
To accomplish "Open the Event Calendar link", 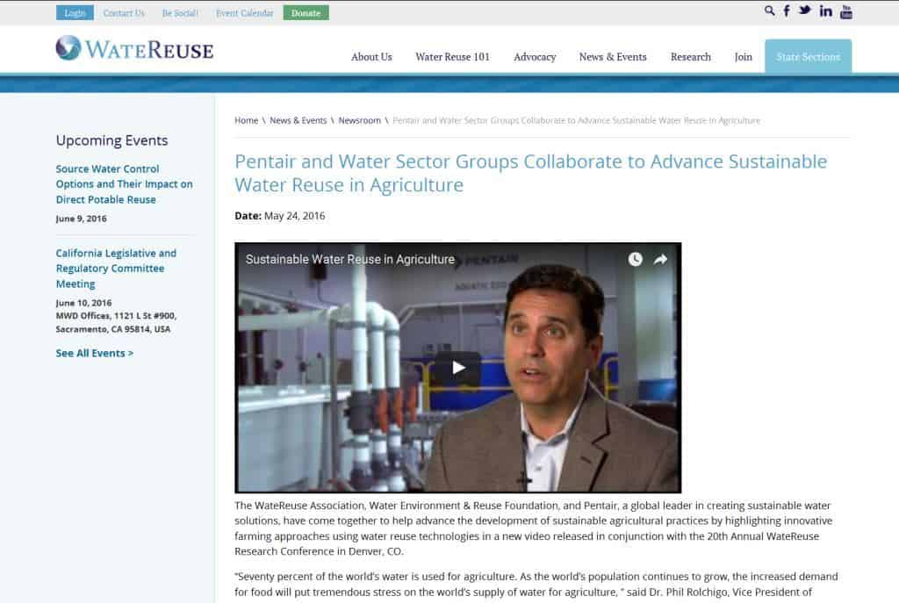I will 245,12.
